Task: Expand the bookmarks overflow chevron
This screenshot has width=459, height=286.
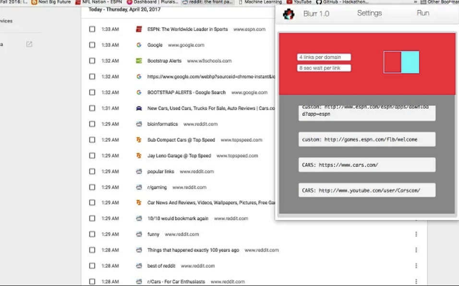Action: pos(415,2)
